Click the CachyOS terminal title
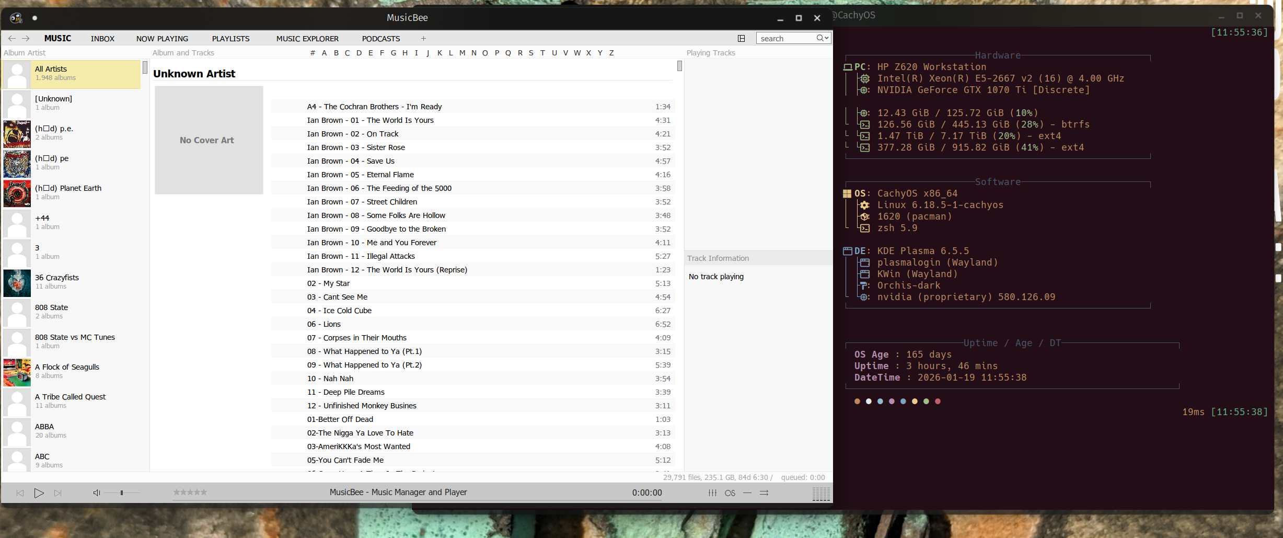Screen dimensions: 1283x538 853,15
